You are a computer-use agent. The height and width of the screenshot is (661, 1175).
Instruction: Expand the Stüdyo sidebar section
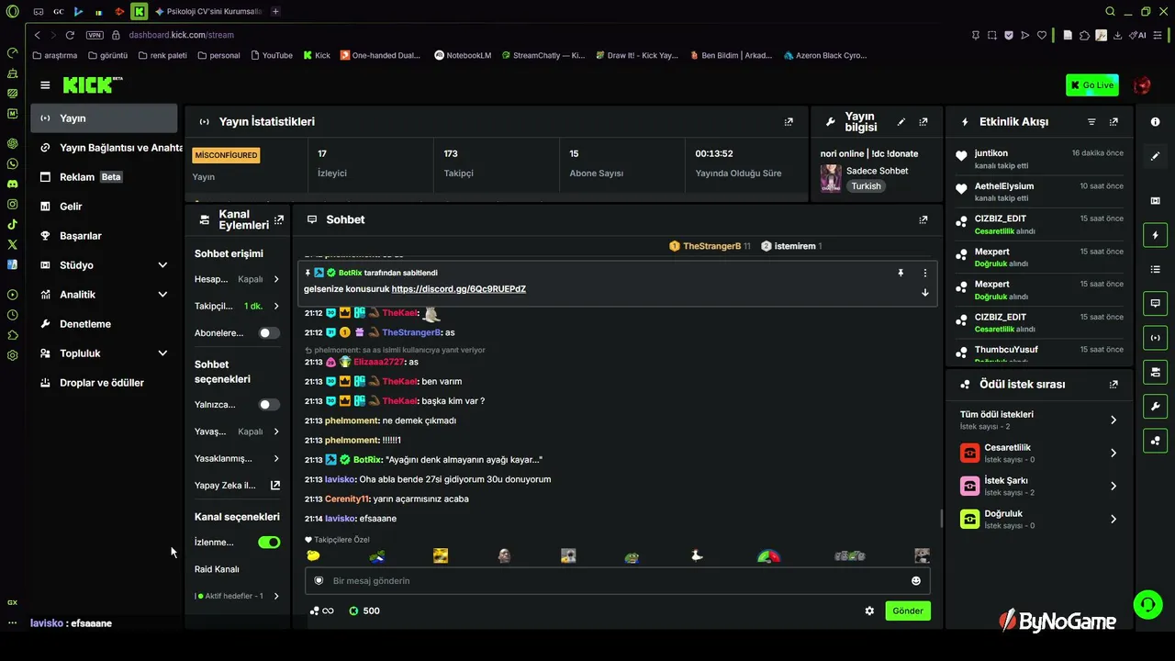(x=103, y=265)
